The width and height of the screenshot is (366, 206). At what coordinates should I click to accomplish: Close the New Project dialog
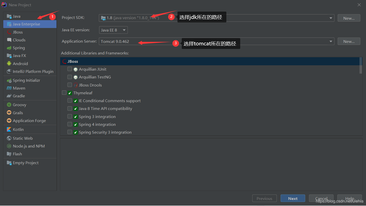coord(359,5)
